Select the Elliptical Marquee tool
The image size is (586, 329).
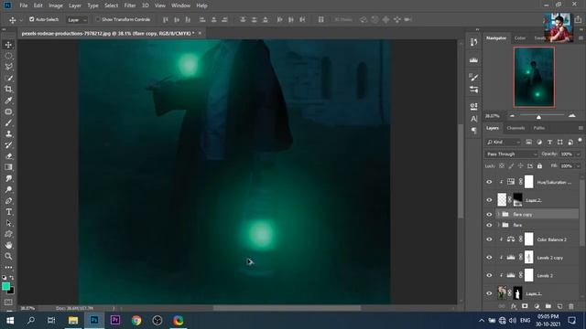pos(8,56)
